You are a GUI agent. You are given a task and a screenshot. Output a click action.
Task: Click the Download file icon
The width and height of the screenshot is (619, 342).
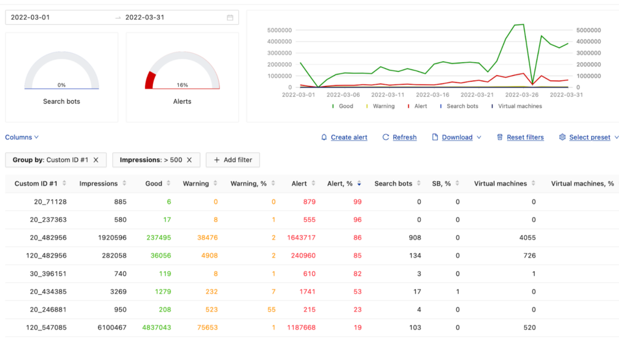pyautogui.click(x=435, y=137)
